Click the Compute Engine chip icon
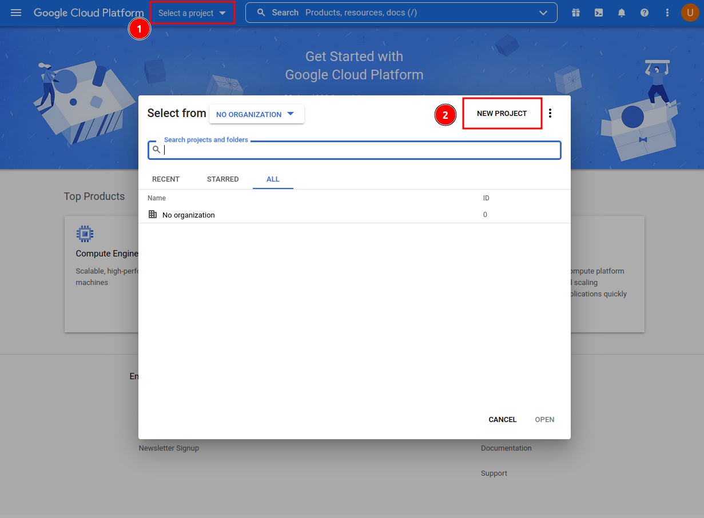This screenshot has width=704, height=518. pyautogui.click(x=85, y=234)
